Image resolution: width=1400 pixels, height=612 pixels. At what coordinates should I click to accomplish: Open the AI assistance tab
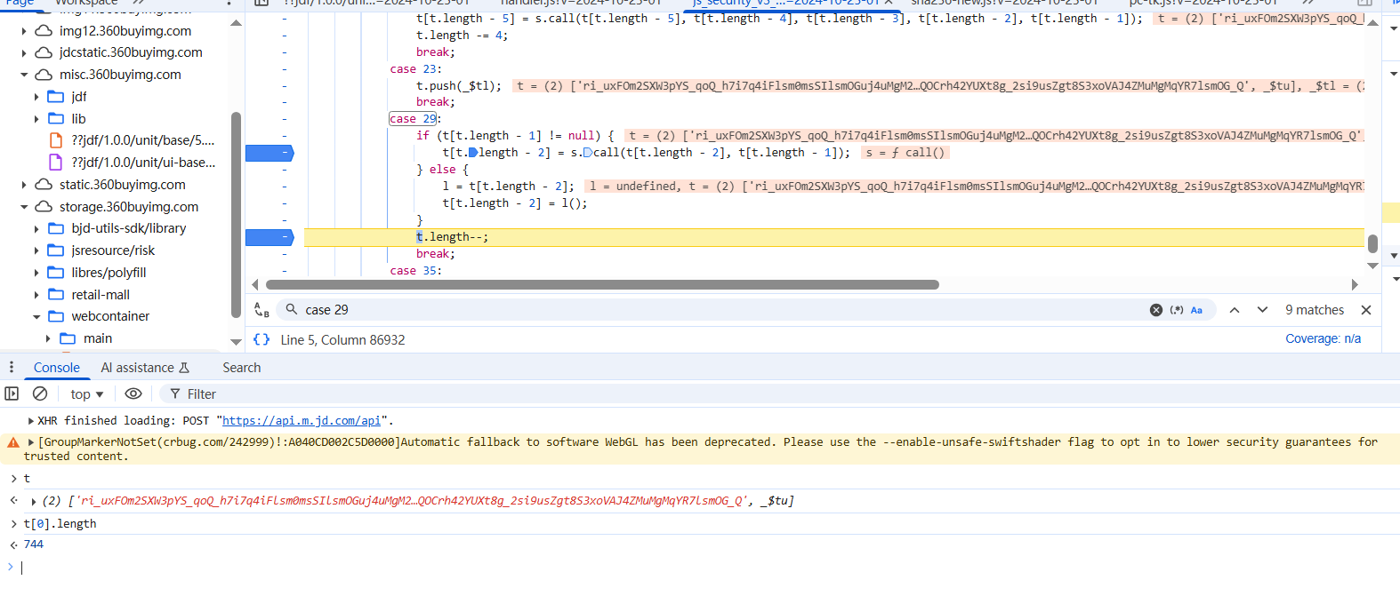(x=145, y=368)
